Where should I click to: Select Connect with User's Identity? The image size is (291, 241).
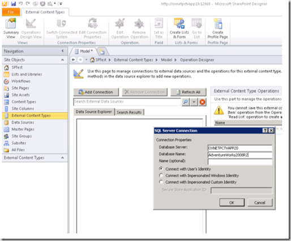(x=161, y=168)
